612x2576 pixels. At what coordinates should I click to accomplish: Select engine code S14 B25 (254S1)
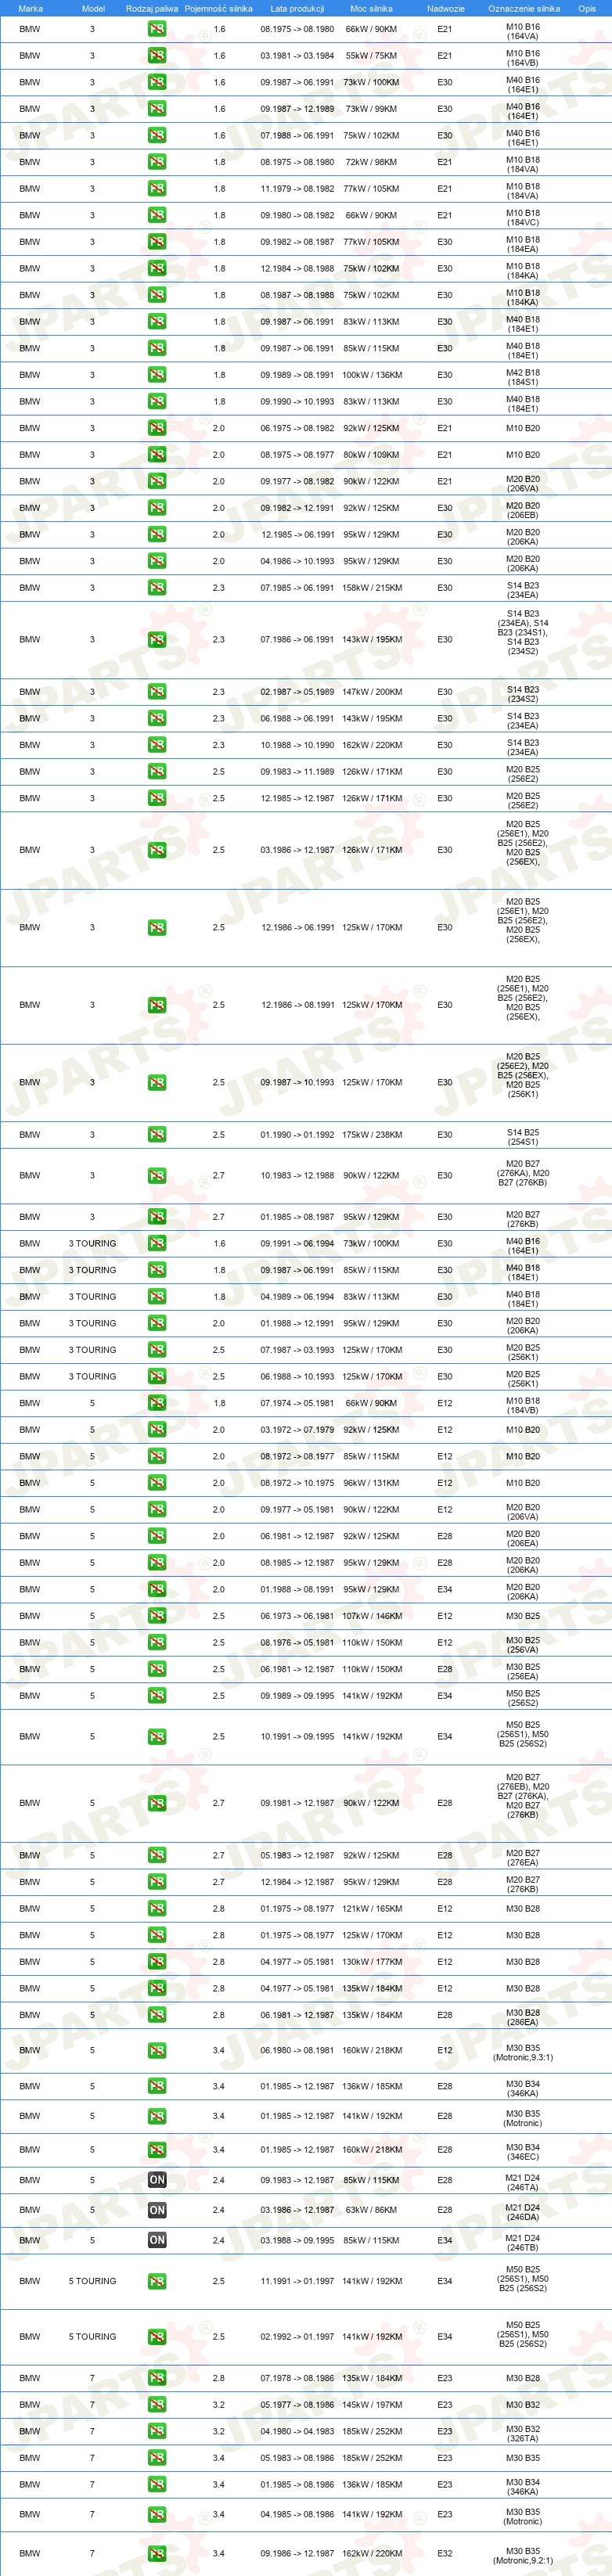(x=522, y=1137)
